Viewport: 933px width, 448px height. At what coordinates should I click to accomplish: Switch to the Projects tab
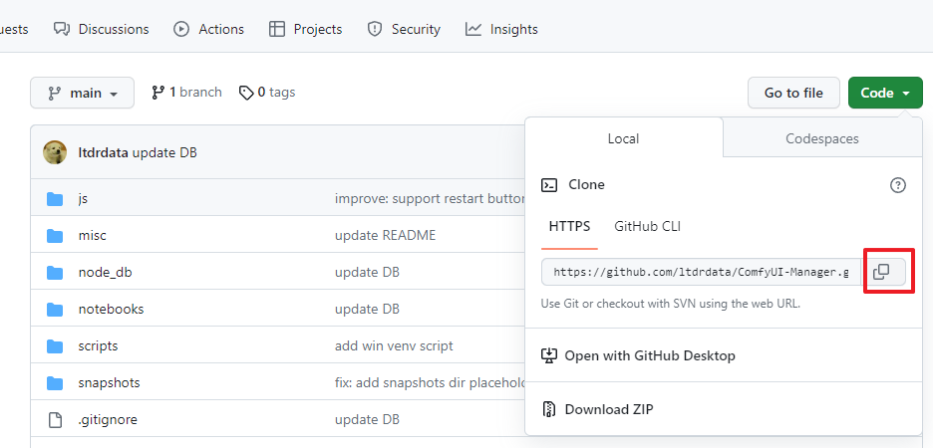[x=305, y=29]
